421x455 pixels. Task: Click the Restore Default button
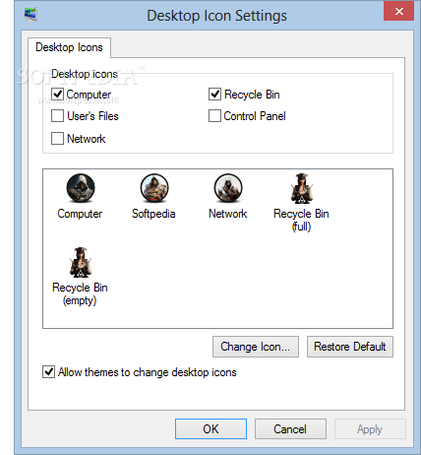coord(350,347)
